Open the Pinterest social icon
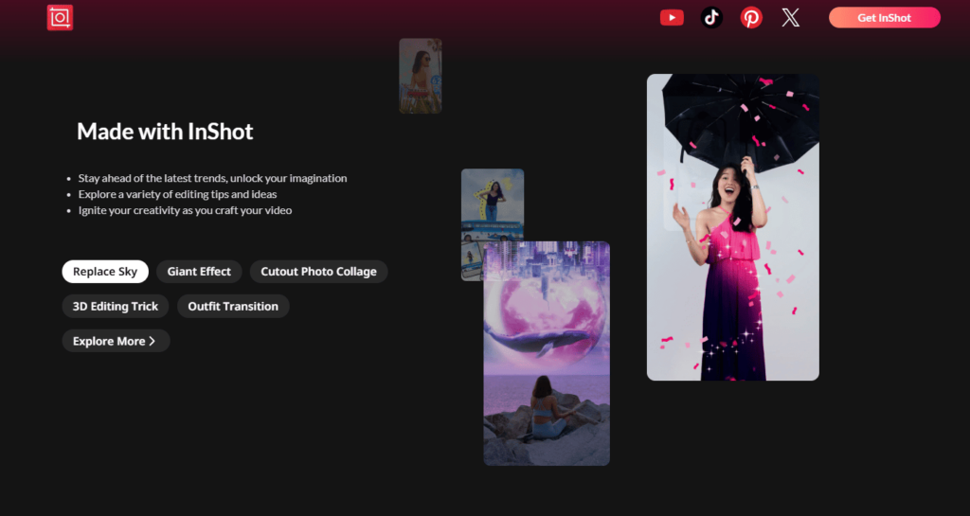This screenshot has width=970, height=516. [x=751, y=17]
